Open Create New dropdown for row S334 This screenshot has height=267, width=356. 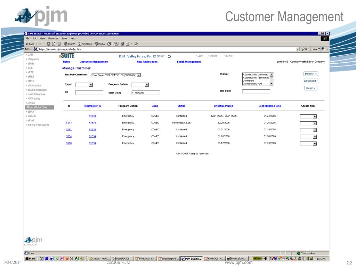315,137
